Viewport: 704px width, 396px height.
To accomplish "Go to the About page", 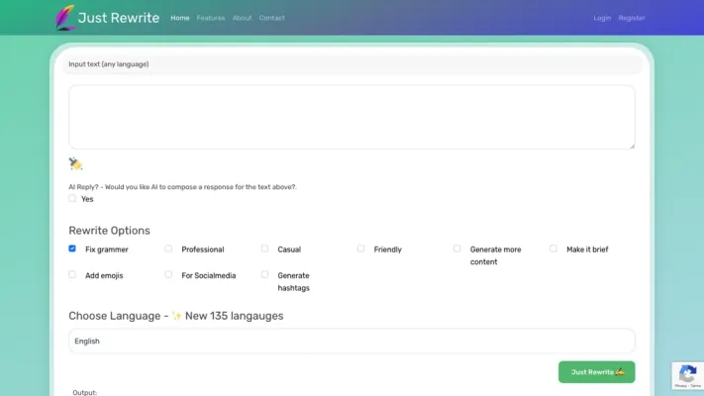I will pyautogui.click(x=242, y=18).
